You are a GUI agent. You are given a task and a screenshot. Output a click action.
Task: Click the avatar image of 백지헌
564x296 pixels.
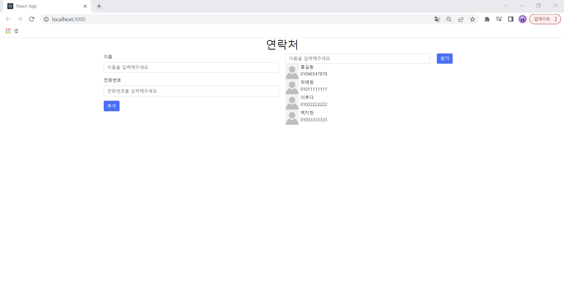[x=292, y=117]
